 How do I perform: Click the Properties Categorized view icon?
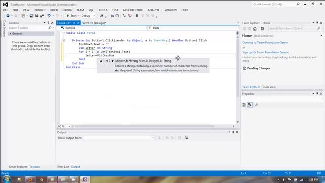click(x=244, y=105)
